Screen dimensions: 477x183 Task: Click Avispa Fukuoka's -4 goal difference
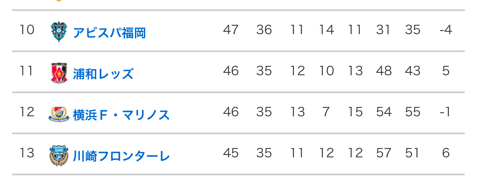tap(446, 30)
